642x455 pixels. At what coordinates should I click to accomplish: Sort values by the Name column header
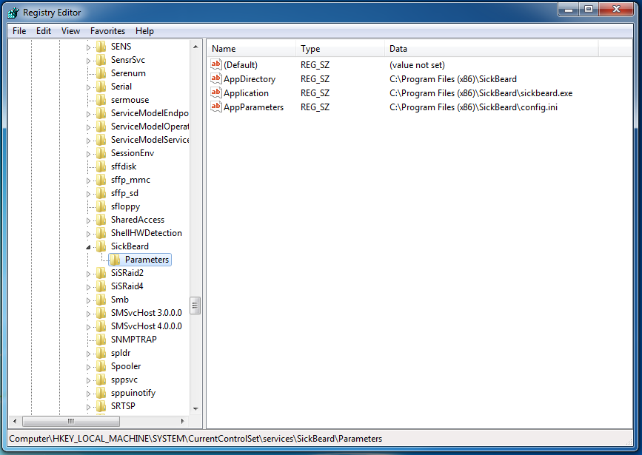251,49
